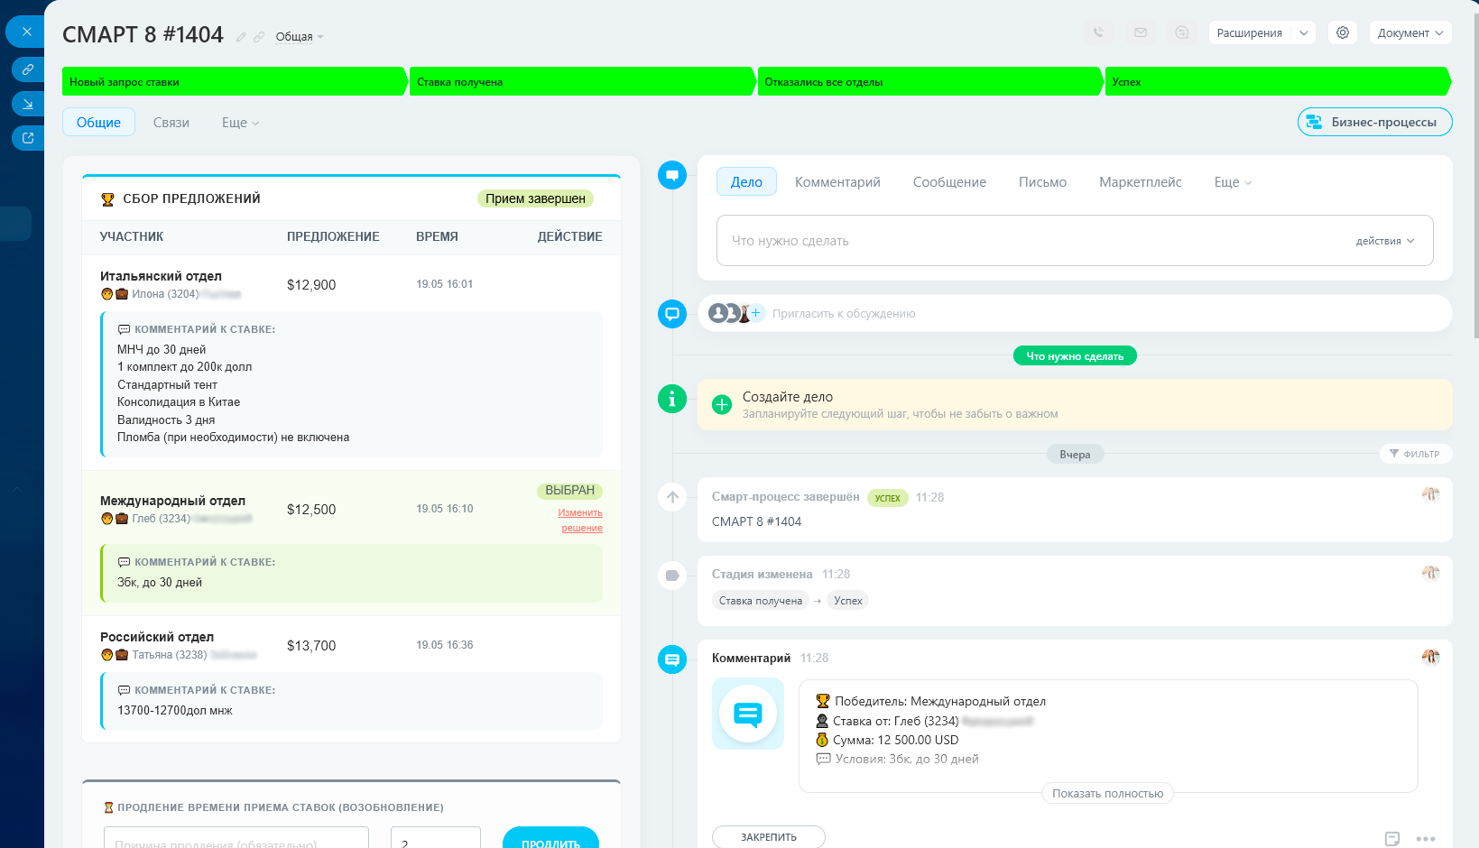Open three-dots menu on comment entry
The height and width of the screenshot is (848, 1479).
1426,839
